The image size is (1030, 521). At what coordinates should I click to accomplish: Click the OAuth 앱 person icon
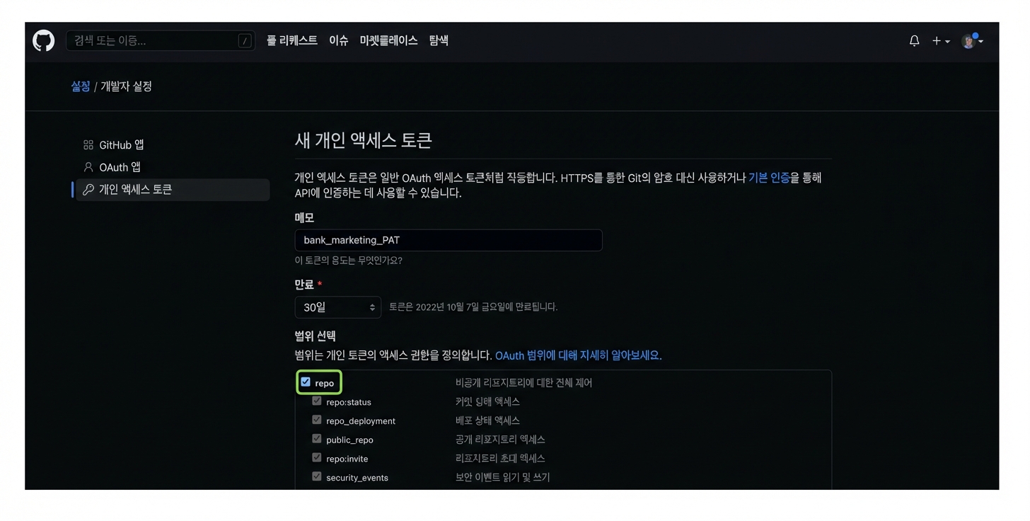[88, 167]
